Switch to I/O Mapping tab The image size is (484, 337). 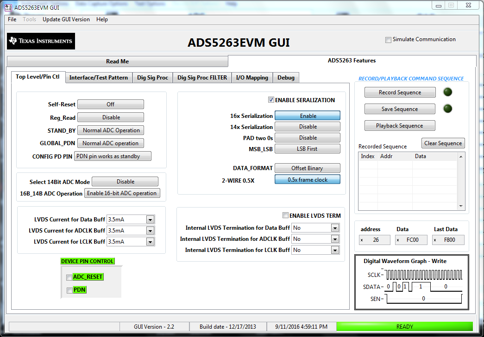(x=252, y=78)
